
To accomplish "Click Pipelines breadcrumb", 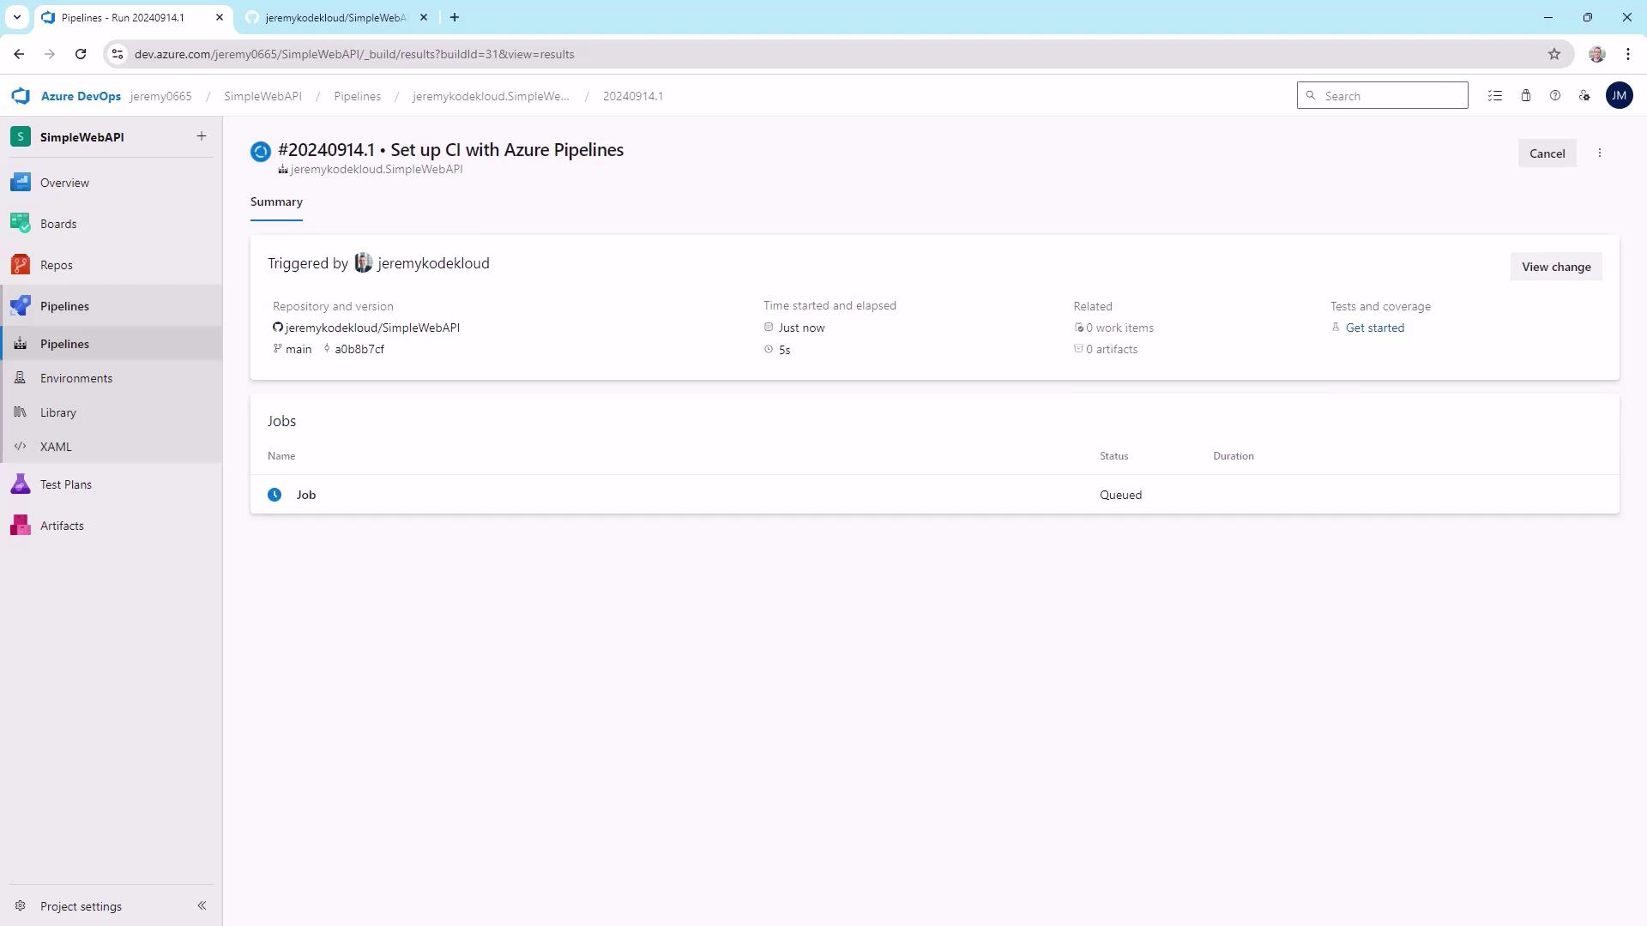I will click(x=357, y=96).
